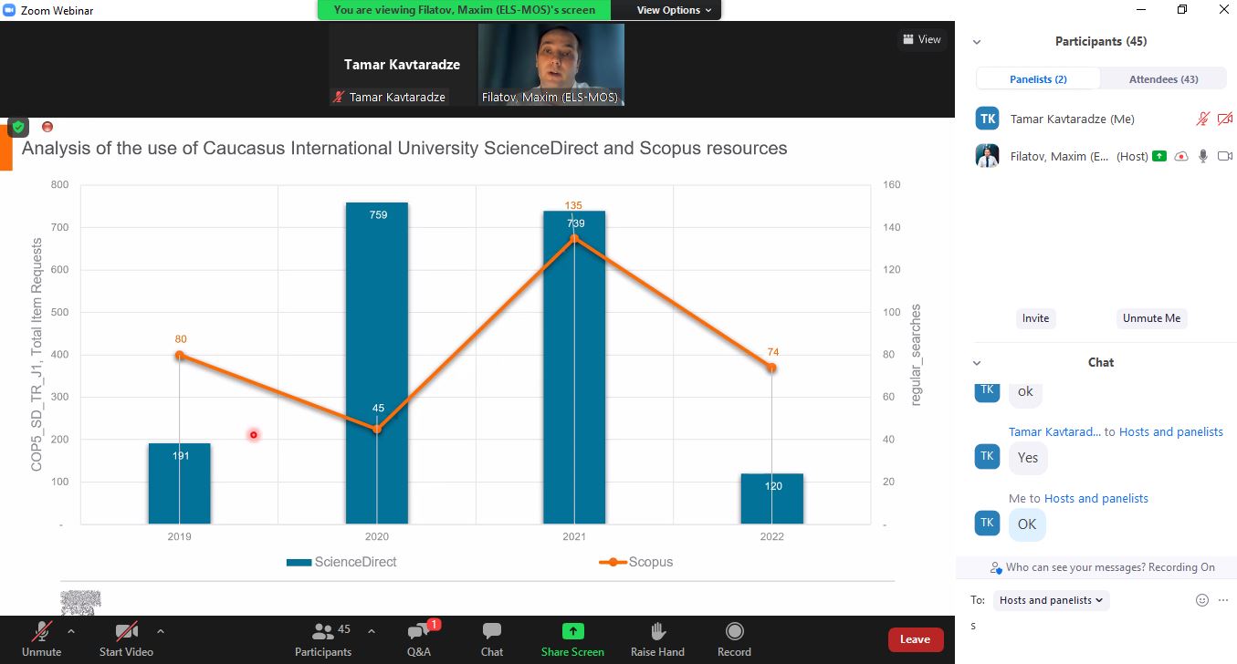1237x664 pixels.
Task: Click the Scopus legend entry in chart
Action: (635, 562)
